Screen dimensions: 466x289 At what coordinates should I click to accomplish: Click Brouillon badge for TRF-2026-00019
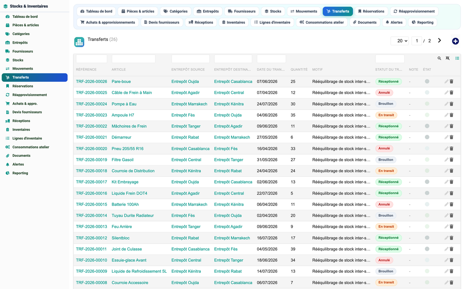click(x=386, y=160)
